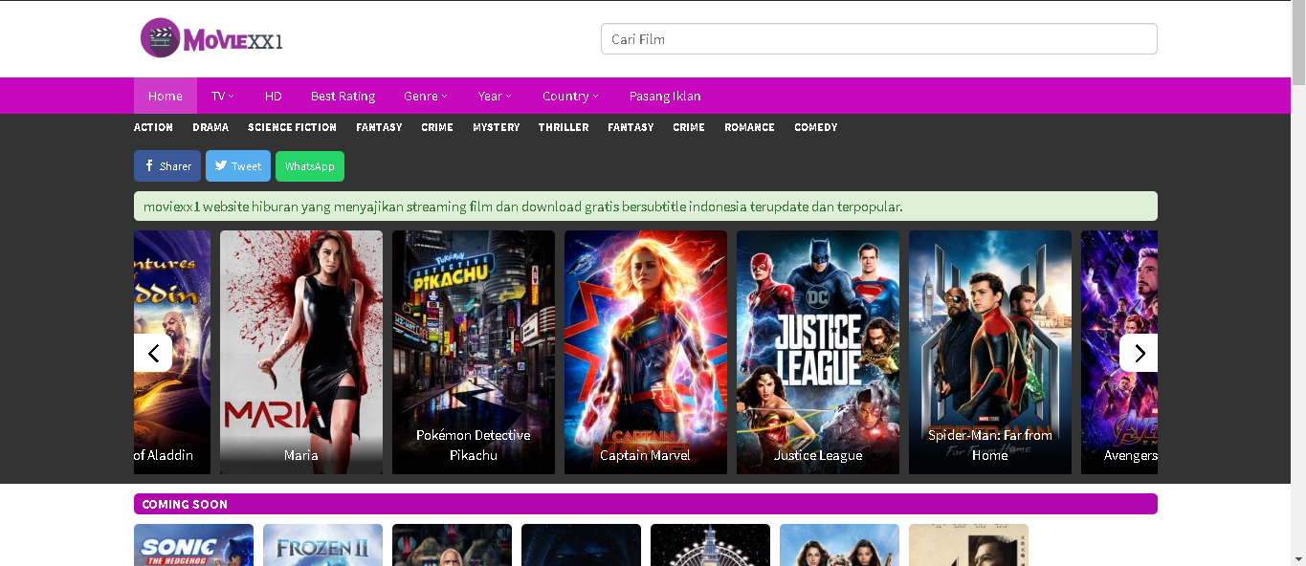This screenshot has width=1306, height=566.
Task: Open the Justice League movie poster
Action: [x=818, y=352]
